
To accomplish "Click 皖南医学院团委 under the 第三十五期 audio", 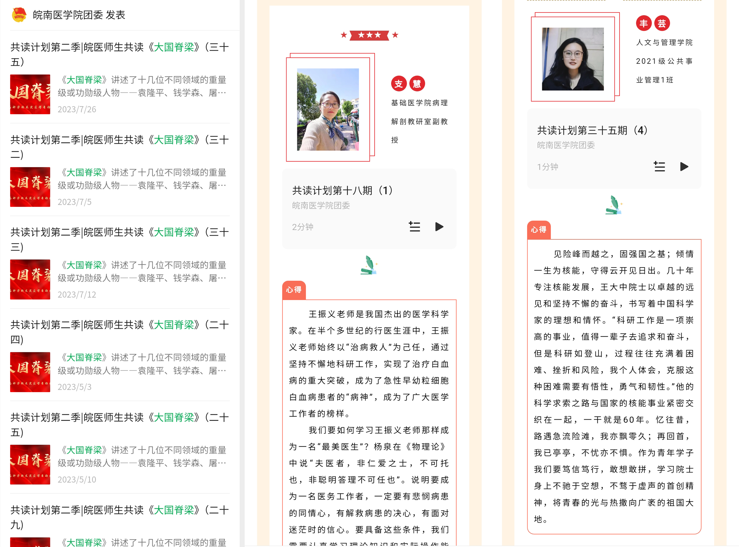I will pyautogui.click(x=566, y=145).
